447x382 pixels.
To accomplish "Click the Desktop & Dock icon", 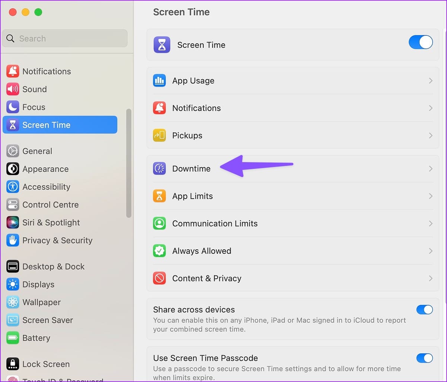I will pos(13,266).
